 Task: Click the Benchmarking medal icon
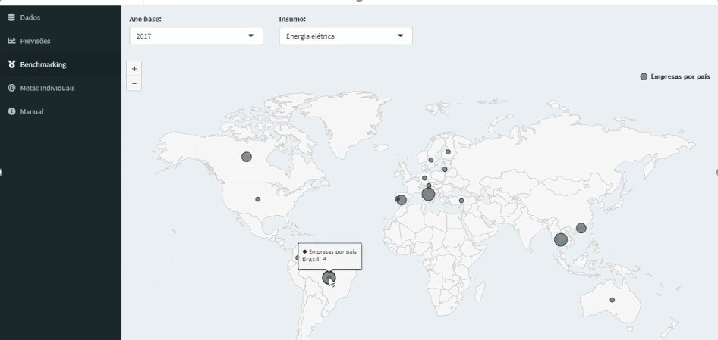tap(11, 64)
